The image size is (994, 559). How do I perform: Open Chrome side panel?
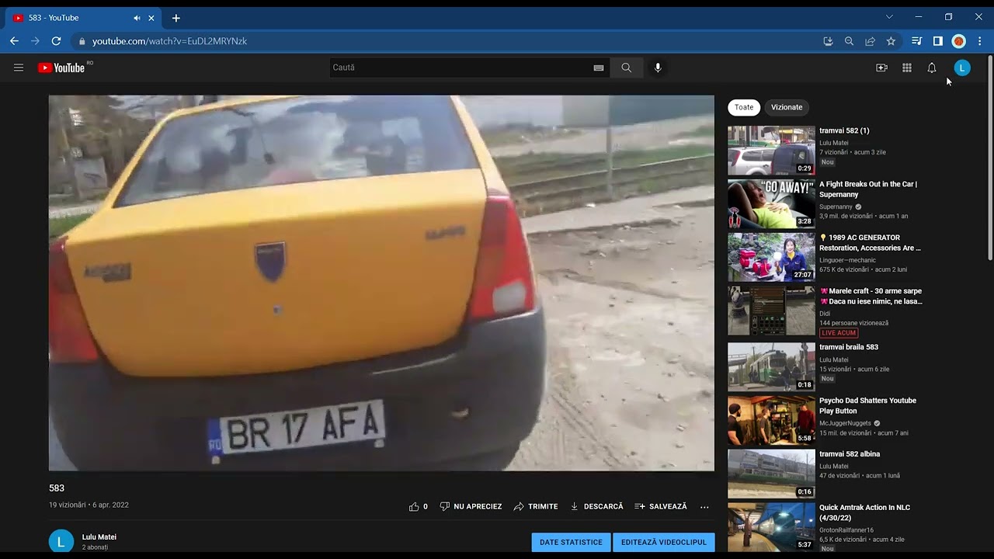coord(938,41)
